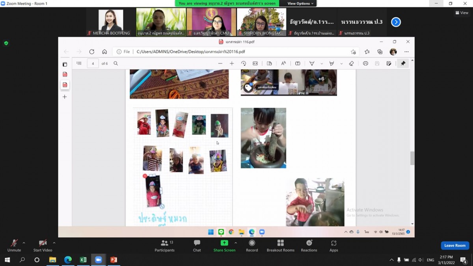This screenshot has height=266, width=473.
Task: Open File Explorer from taskbar
Action: [x=52, y=260]
